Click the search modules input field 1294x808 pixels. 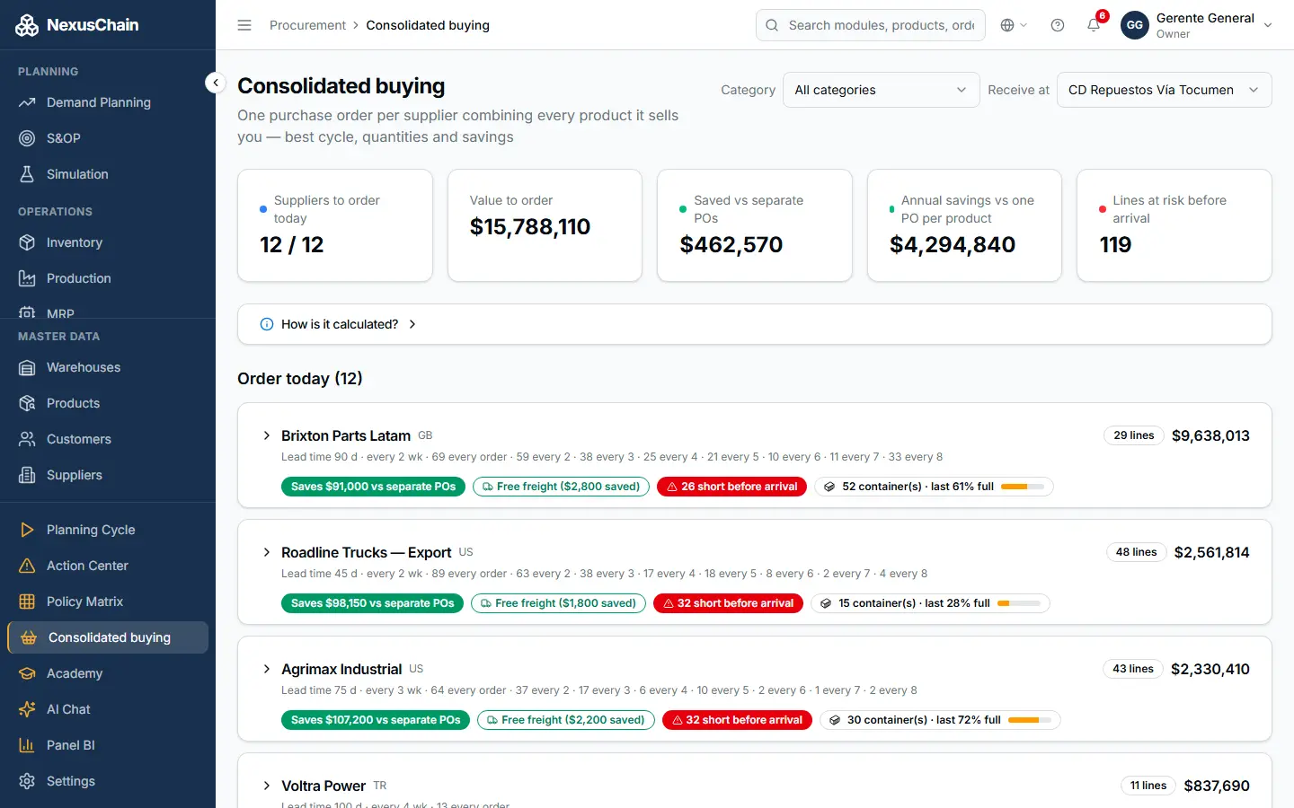pos(871,25)
